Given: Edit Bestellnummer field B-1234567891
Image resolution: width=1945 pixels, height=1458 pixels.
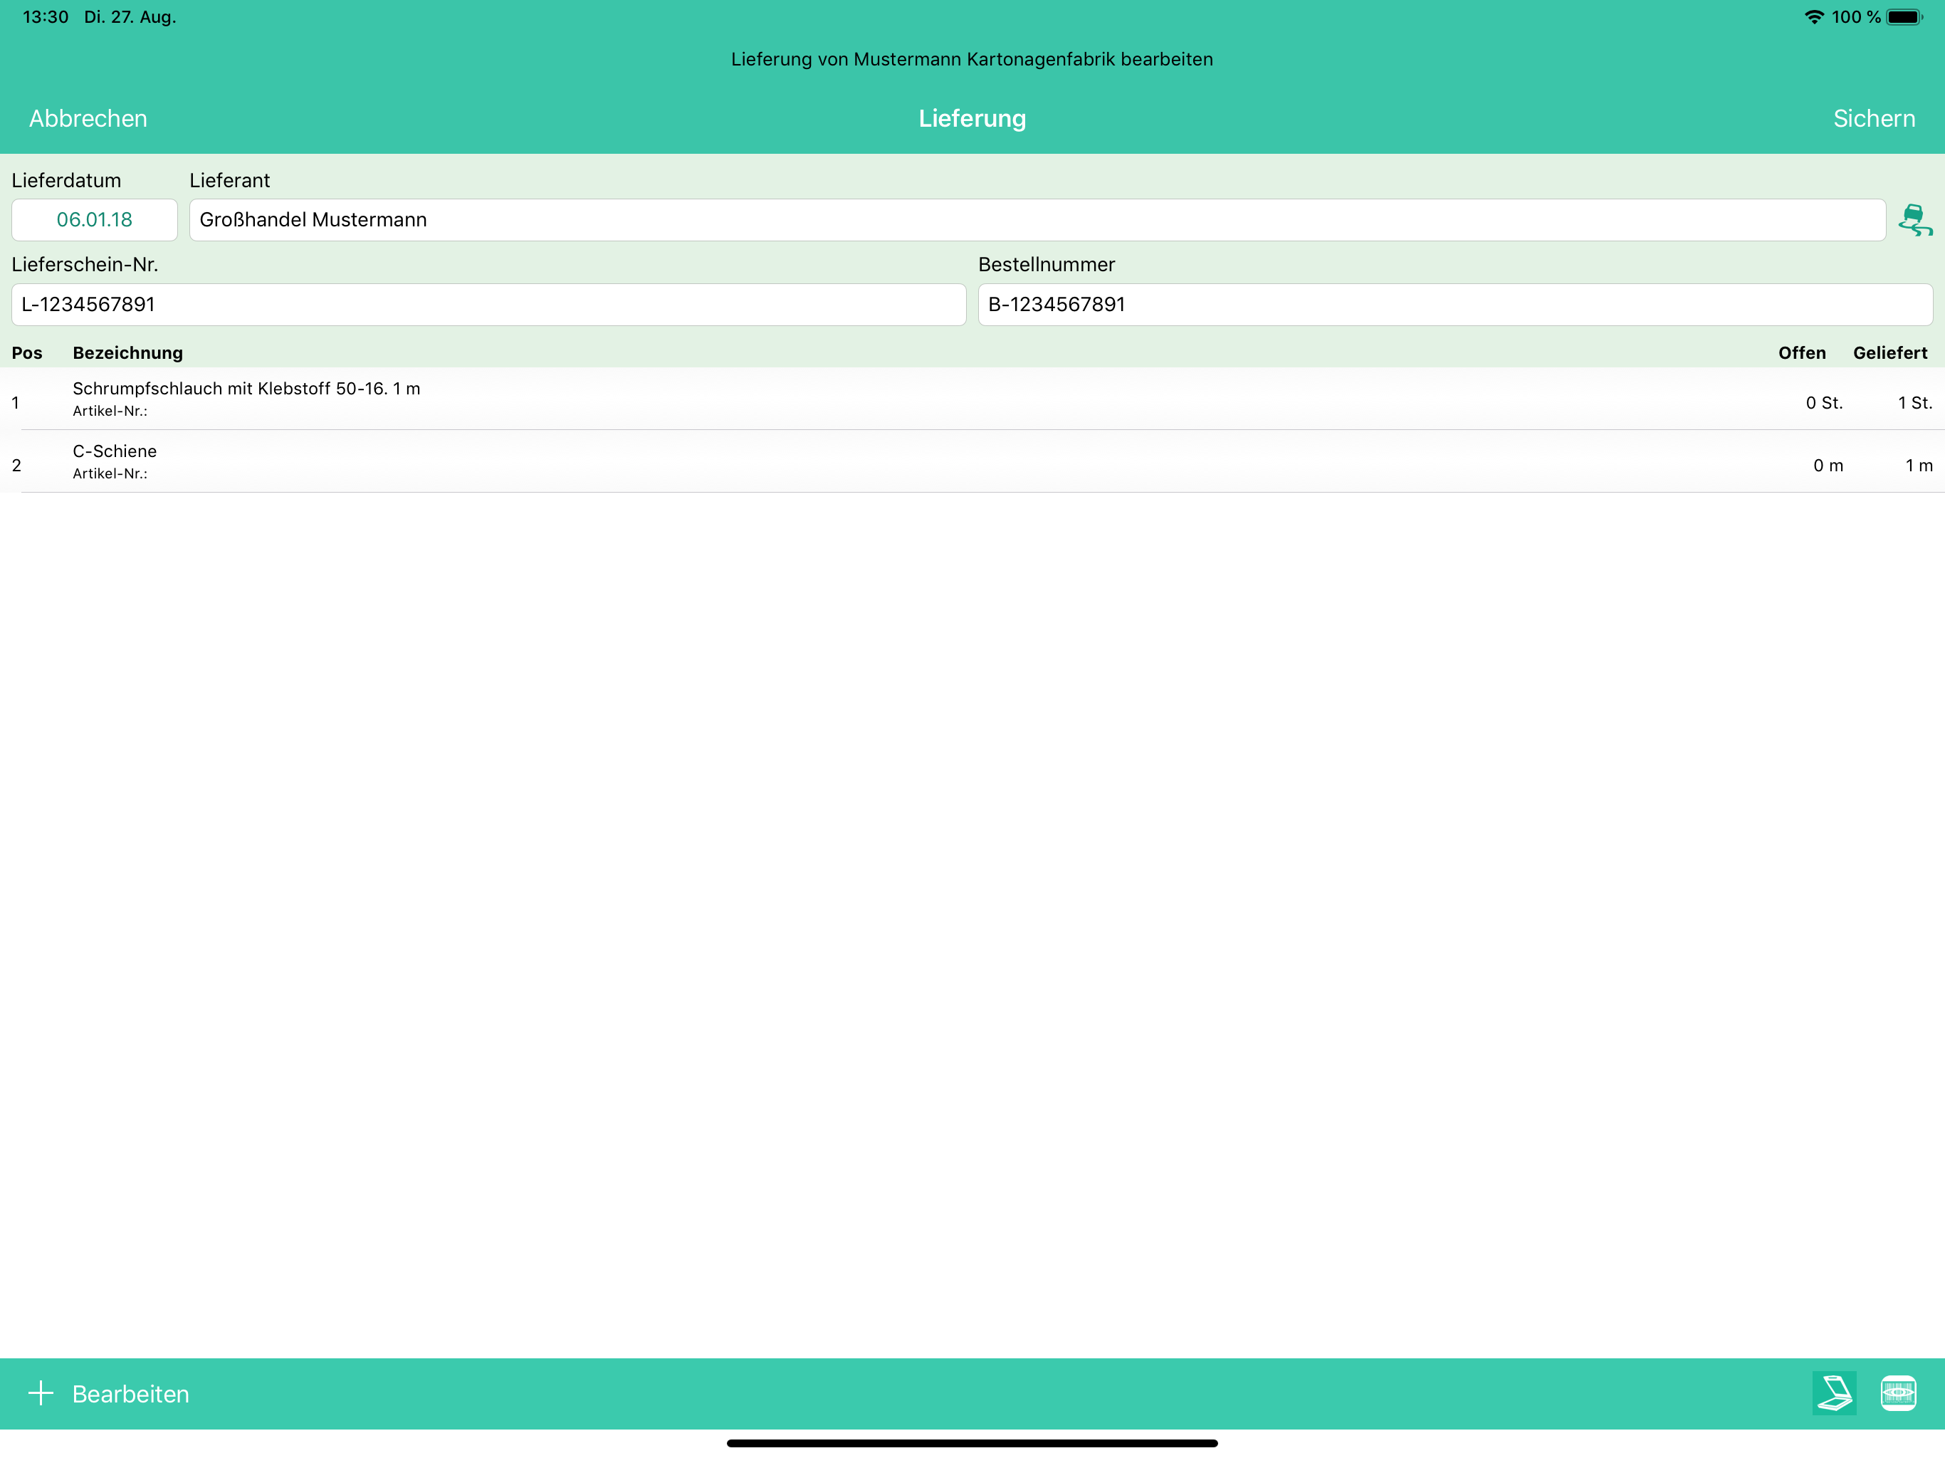Looking at the screenshot, I should (x=1454, y=304).
